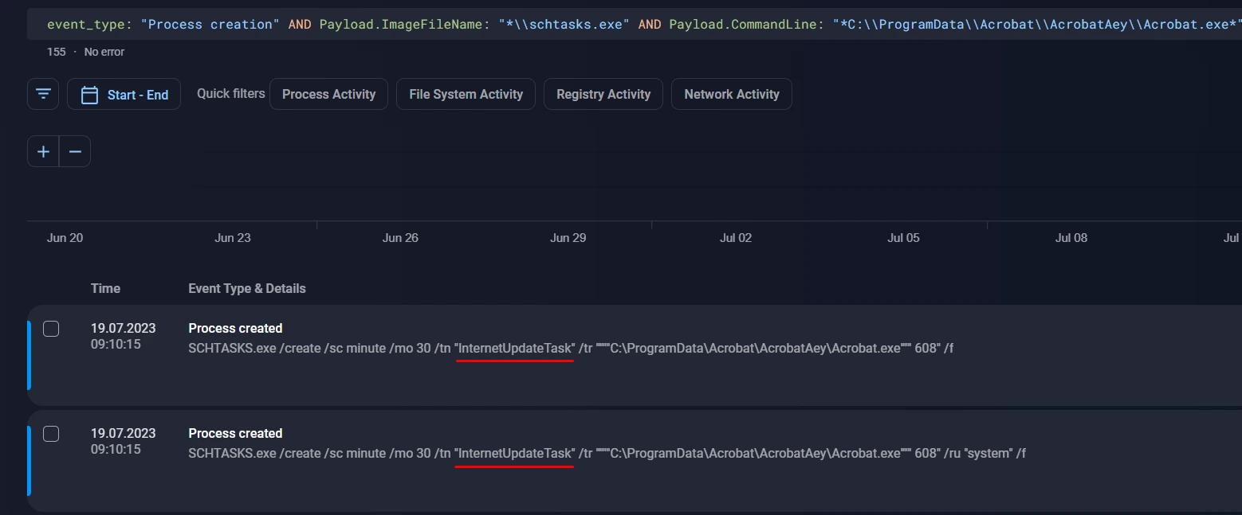
Task: Click the Event Type & Details column header
Action: click(247, 288)
